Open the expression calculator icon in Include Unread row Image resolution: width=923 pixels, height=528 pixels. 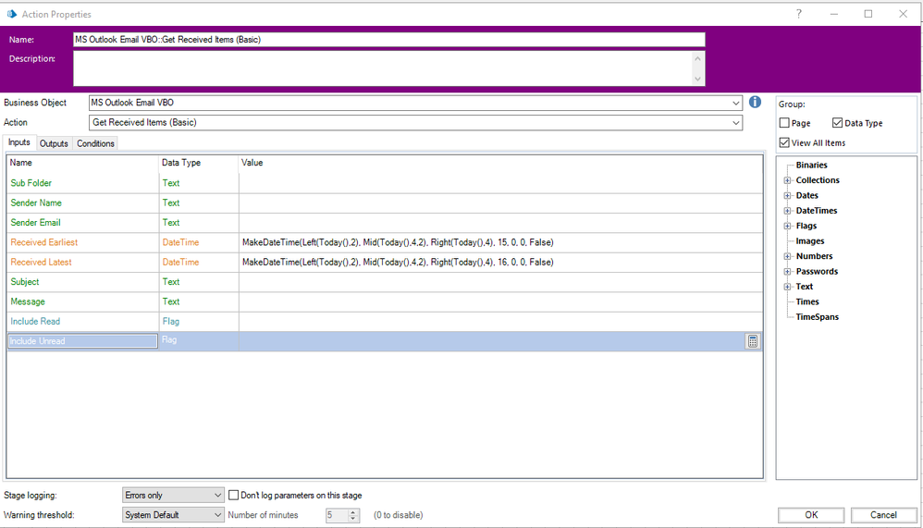(752, 341)
